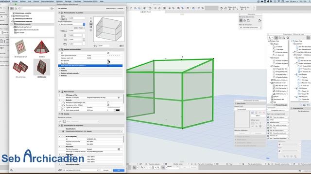Open the Fenêtres menu
Screen dimensions: 311x174
coord(77,1)
